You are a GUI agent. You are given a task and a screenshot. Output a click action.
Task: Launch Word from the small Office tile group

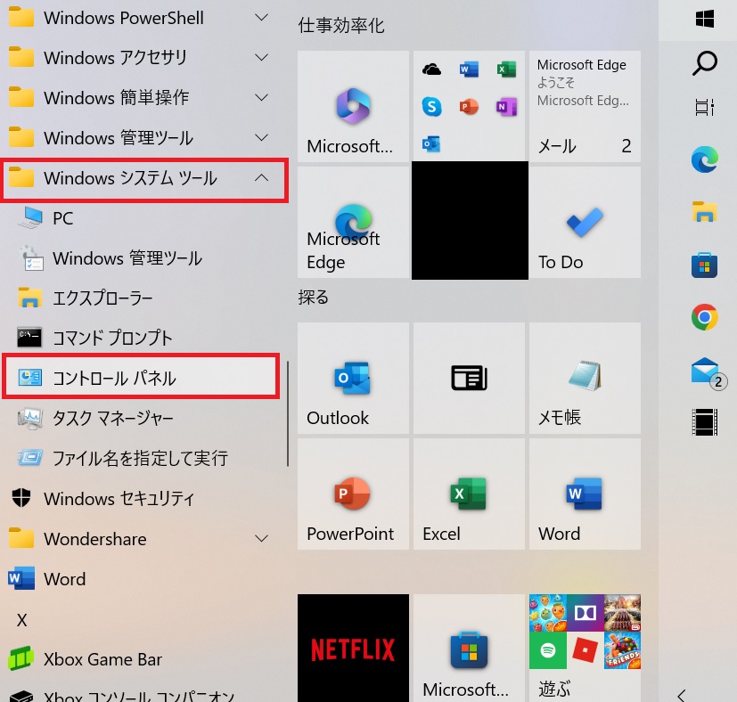pos(469,69)
